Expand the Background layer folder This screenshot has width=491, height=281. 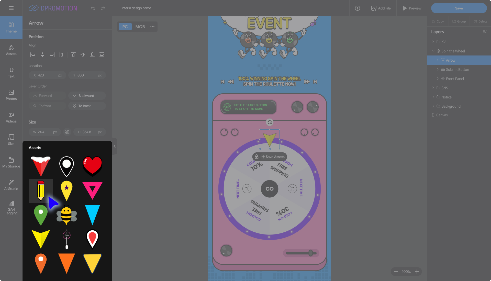[433, 106]
